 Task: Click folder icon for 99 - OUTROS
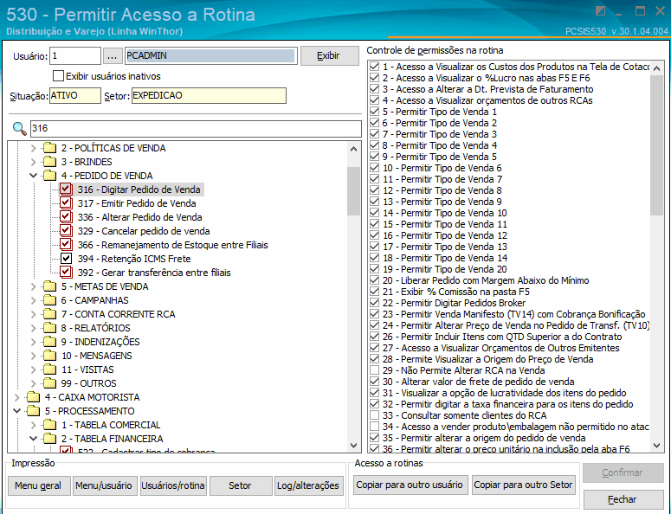pyautogui.click(x=49, y=383)
